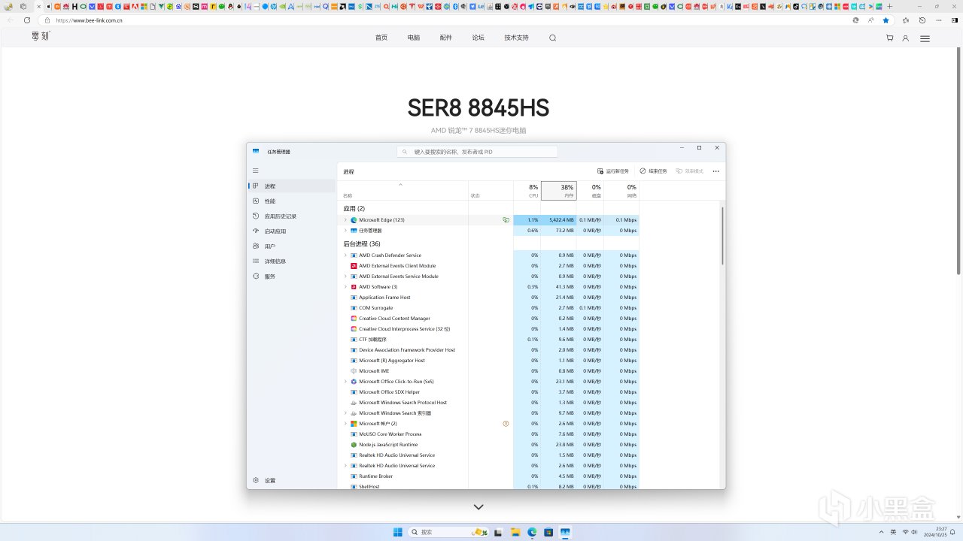Open 配件 (Accessories) menu on Beelink site
The height and width of the screenshot is (541, 963).
coord(446,38)
